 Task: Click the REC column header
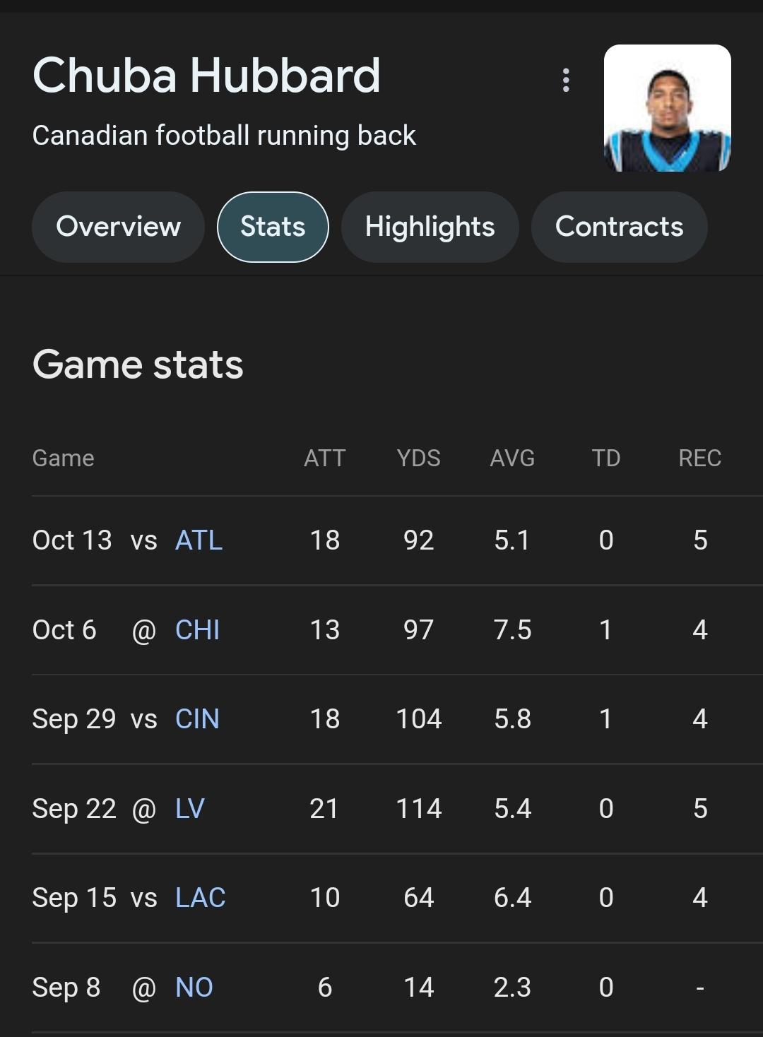[x=699, y=458]
